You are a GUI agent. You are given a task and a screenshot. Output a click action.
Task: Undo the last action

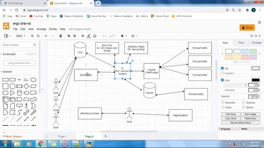(x=46, y=36)
